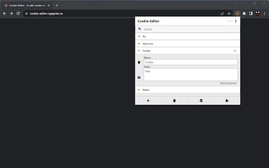The image size is (269, 168).
Task: Expand the 'Editor' cookie row
Action: point(188,90)
